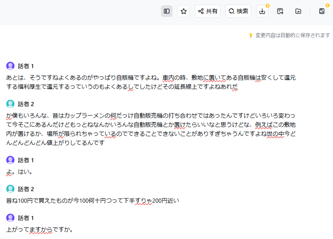Toggle the sidebar layout panel icon
The height and width of the screenshot is (239, 333).
coord(167,11)
